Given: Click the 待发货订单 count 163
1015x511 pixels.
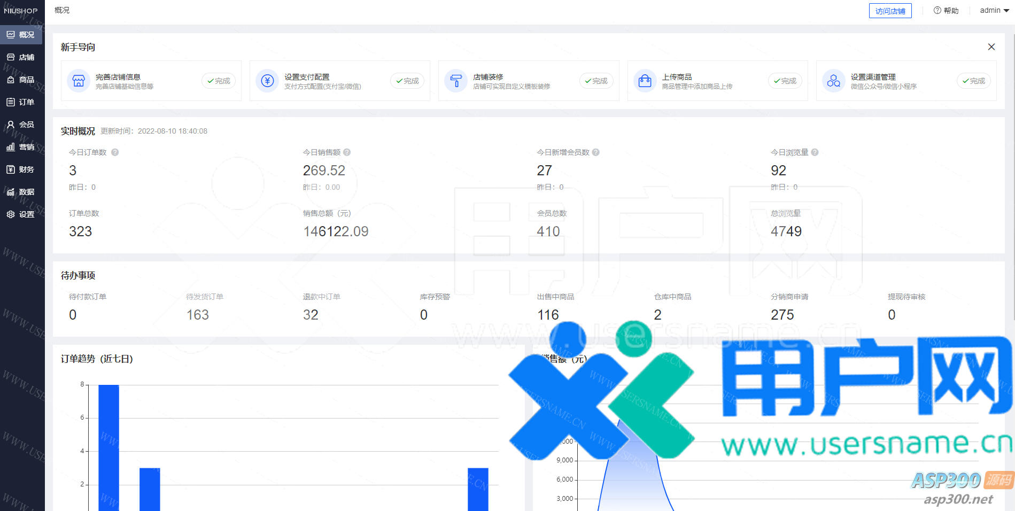Looking at the screenshot, I should pyautogui.click(x=198, y=315).
